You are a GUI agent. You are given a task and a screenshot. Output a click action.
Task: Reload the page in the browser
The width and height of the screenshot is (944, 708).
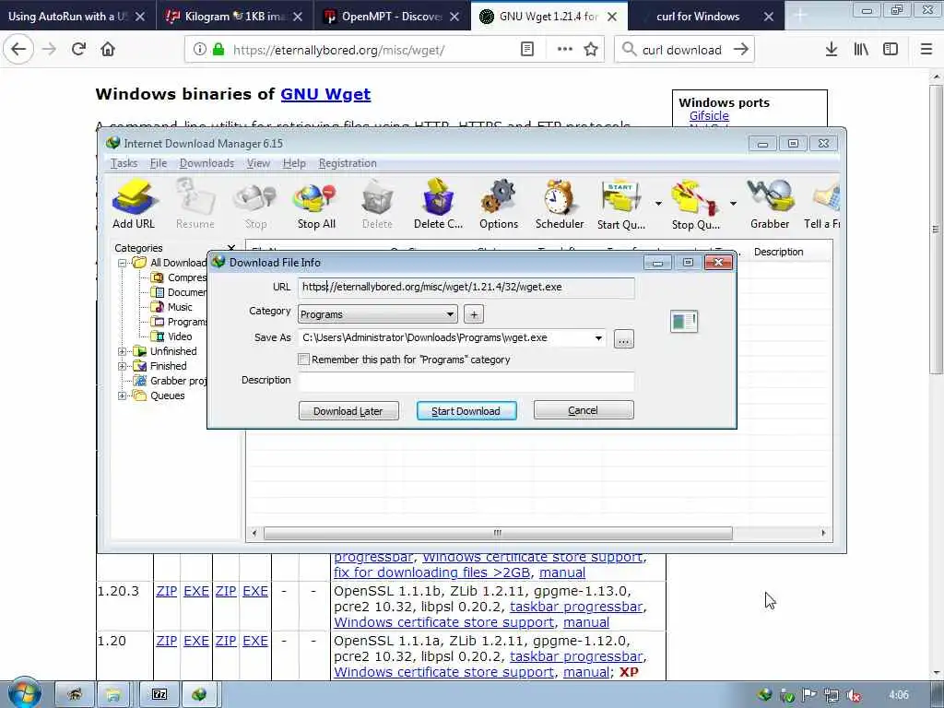click(78, 50)
